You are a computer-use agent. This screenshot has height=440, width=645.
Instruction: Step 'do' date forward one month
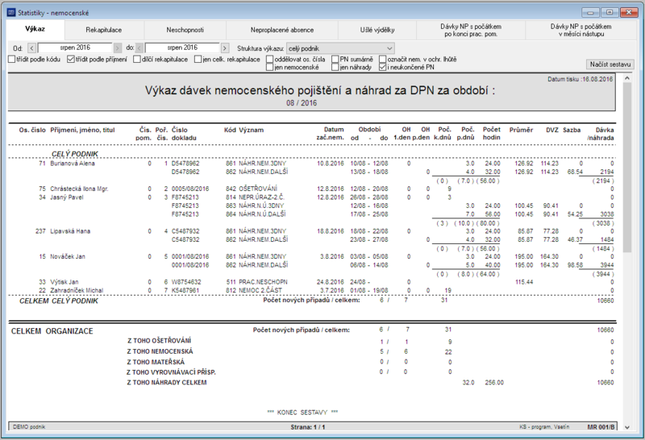(x=225, y=48)
